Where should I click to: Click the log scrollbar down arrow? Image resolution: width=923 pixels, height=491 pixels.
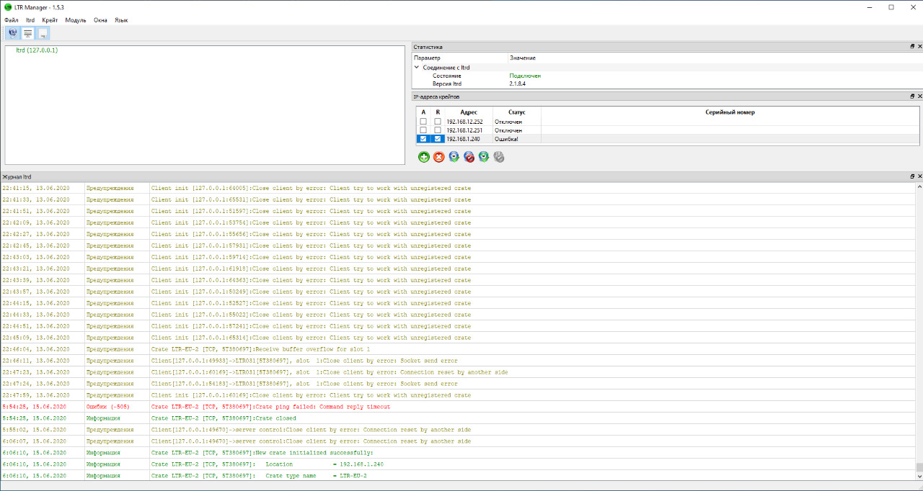[919, 477]
